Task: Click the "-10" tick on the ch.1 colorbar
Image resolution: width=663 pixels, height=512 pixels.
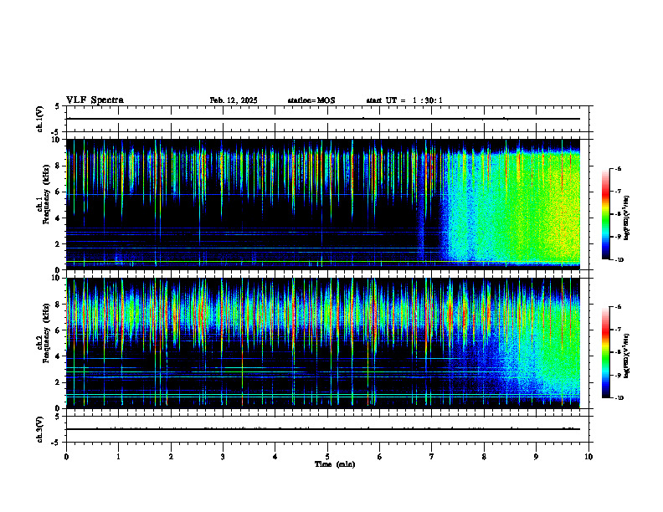Action: click(x=619, y=260)
